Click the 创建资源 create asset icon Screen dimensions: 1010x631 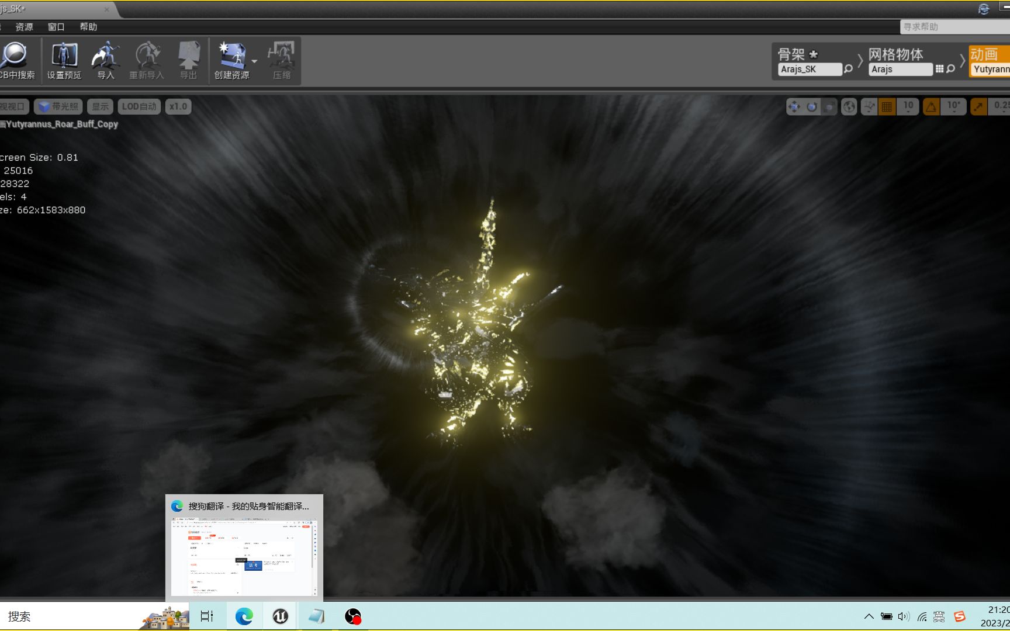click(232, 61)
